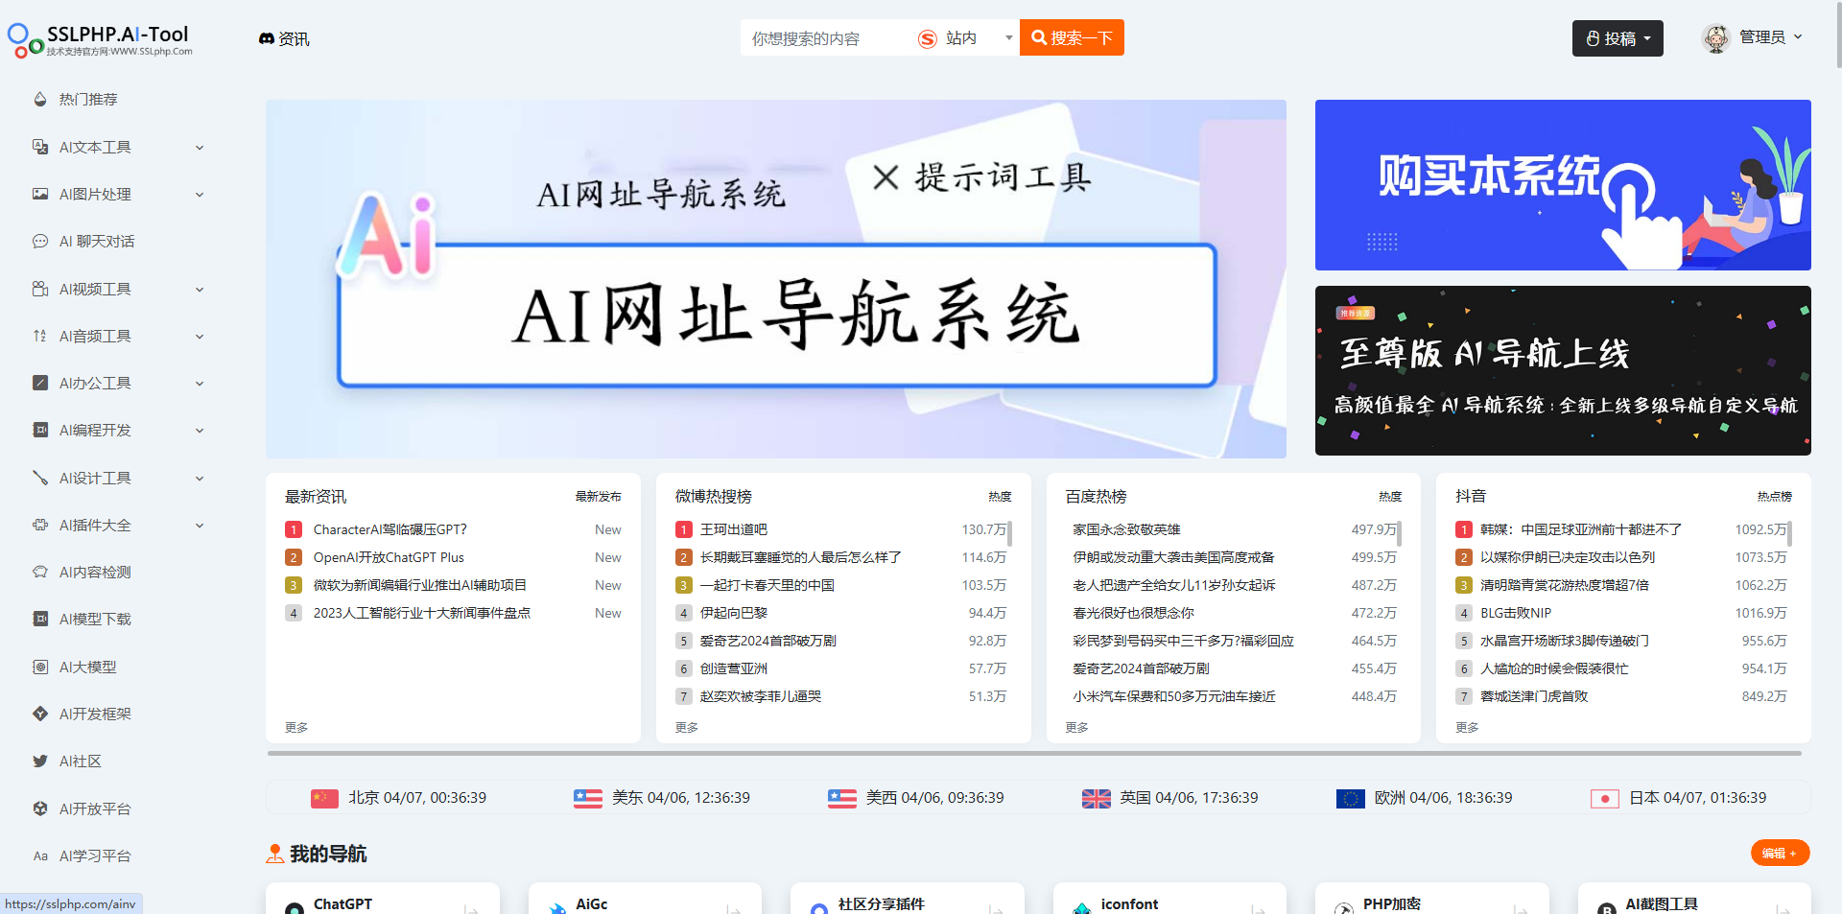This screenshot has height=914, width=1842.
Task: Expand the AI办公工具 submenu chevron
Action: (200, 384)
